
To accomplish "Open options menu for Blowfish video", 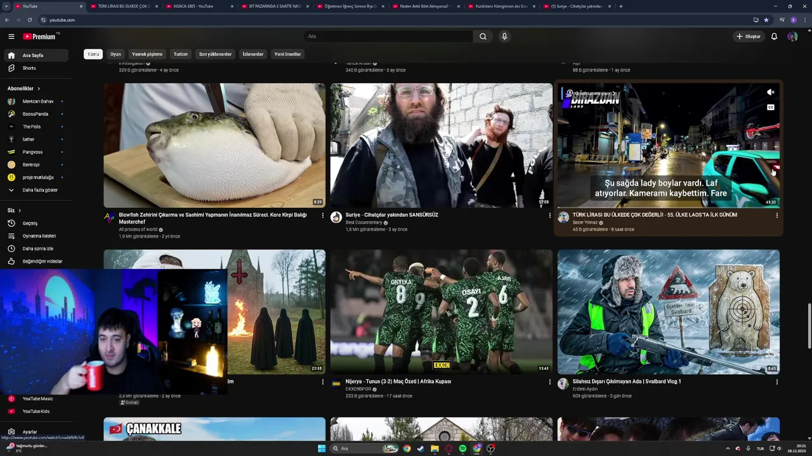I will (323, 215).
